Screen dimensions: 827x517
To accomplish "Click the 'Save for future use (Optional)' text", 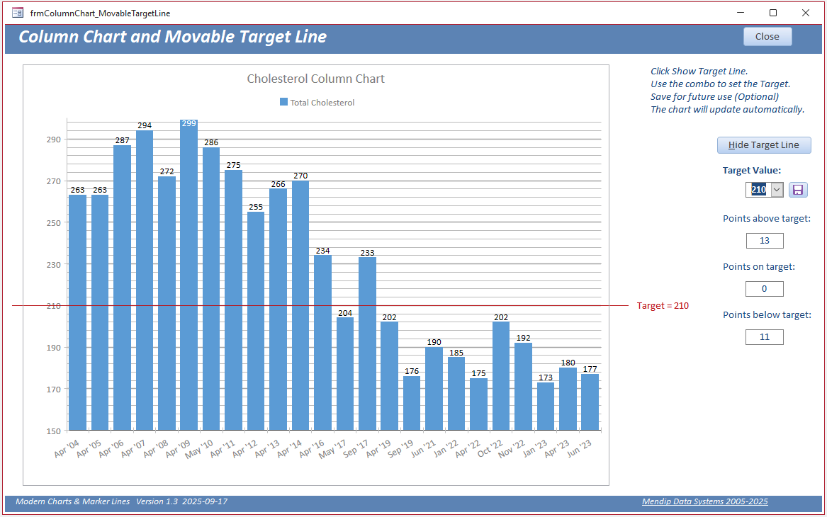I will click(x=714, y=96).
